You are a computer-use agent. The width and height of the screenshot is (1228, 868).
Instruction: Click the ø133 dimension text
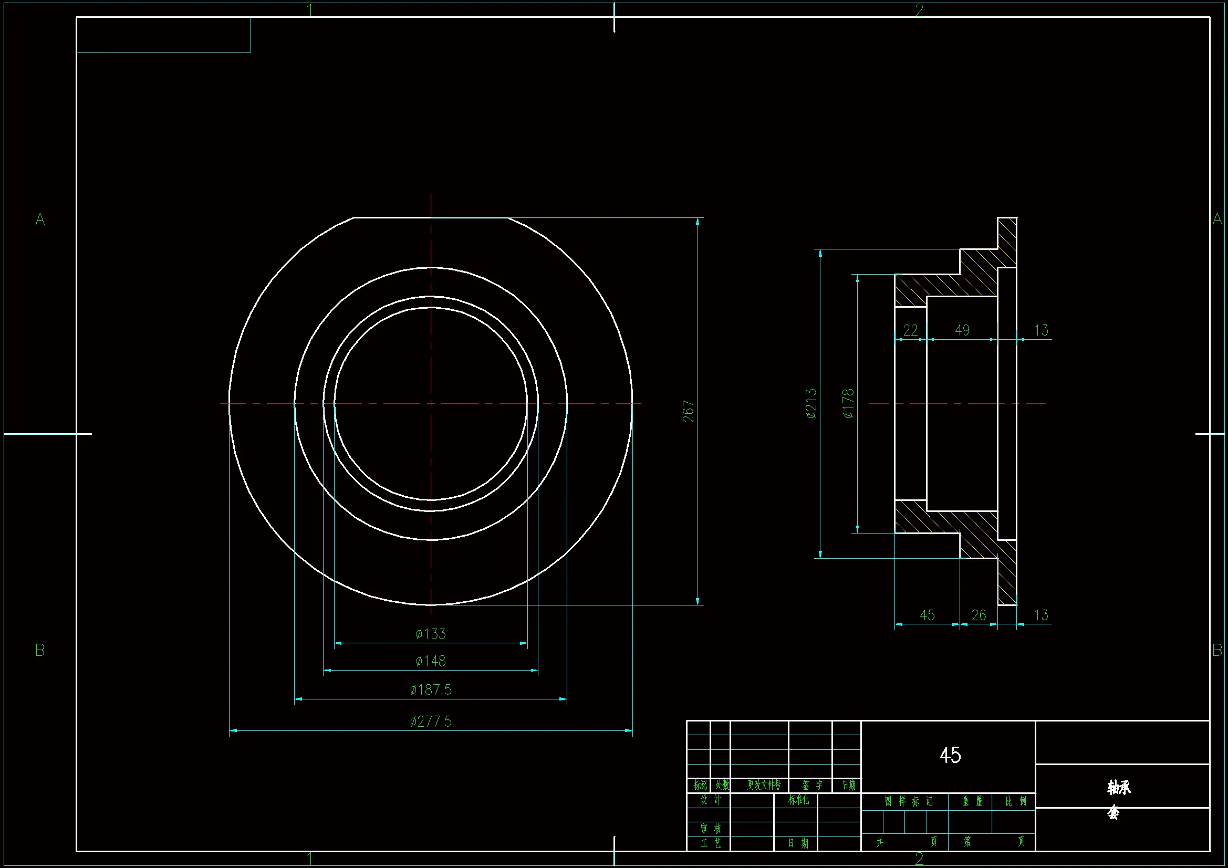[431, 634]
